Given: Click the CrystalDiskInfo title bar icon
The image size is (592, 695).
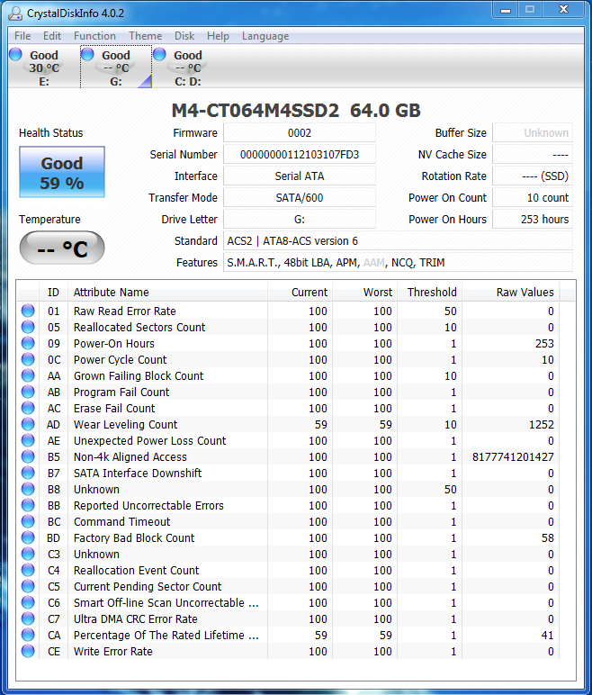Looking at the screenshot, I should point(15,14).
